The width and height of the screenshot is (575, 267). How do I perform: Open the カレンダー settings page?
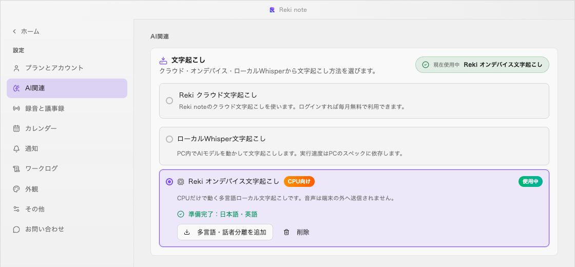tap(67, 129)
